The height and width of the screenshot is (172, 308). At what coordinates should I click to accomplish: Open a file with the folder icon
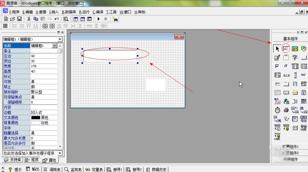tap(13, 19)
